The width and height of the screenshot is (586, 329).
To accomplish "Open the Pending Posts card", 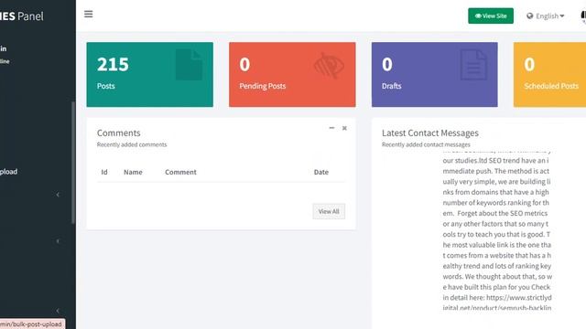I will (292, 75).
